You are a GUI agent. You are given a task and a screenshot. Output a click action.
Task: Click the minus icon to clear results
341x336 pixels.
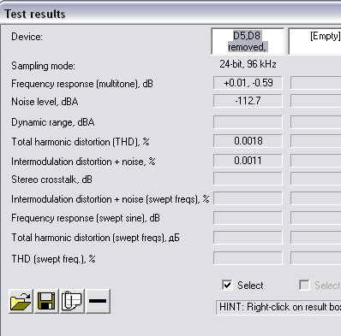pyautogui.click(x=98, y=301)
